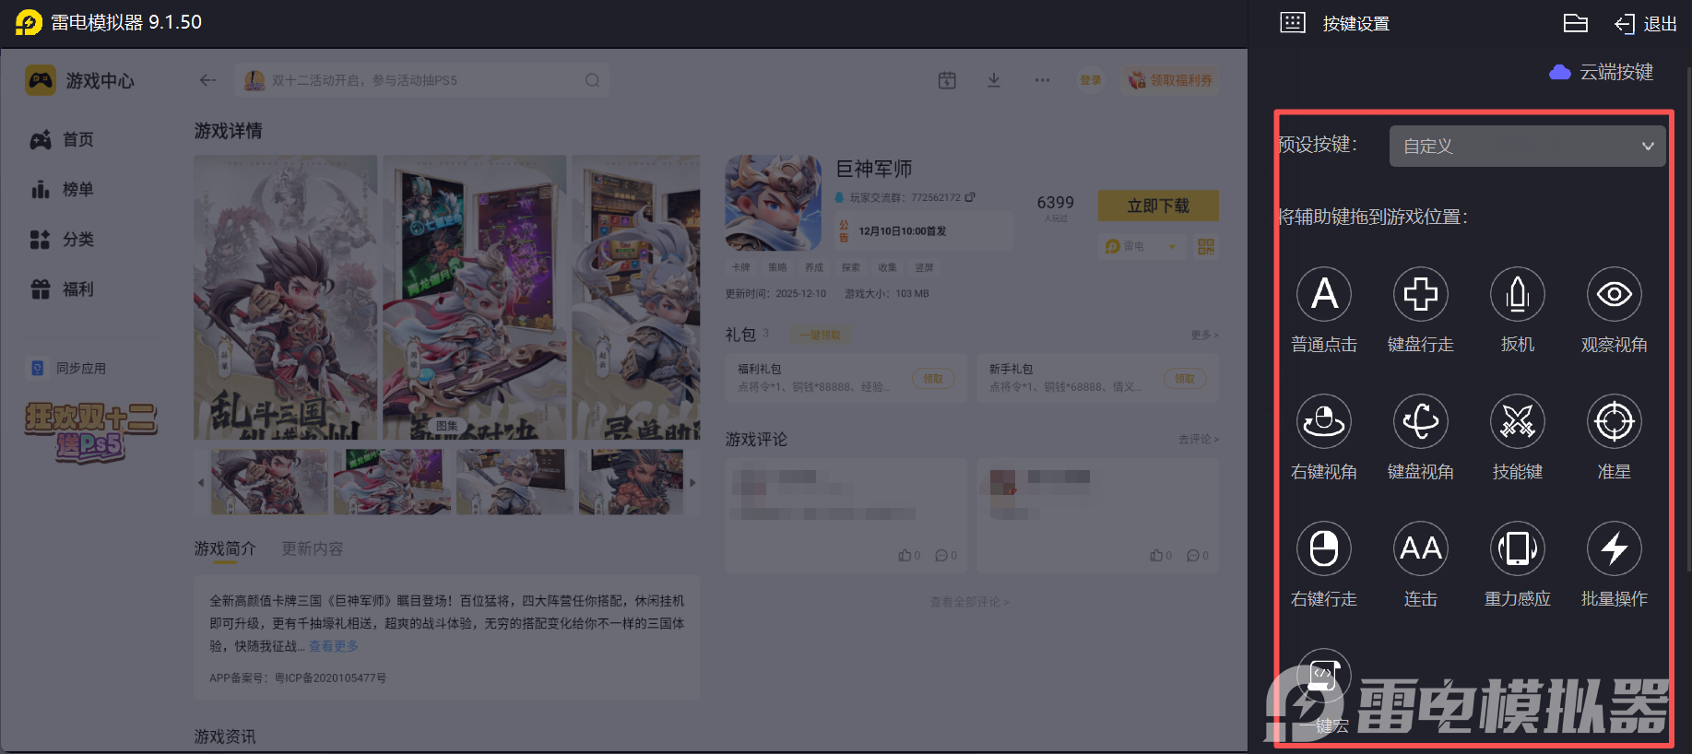Click the search magnifier icon

point(592,80)
